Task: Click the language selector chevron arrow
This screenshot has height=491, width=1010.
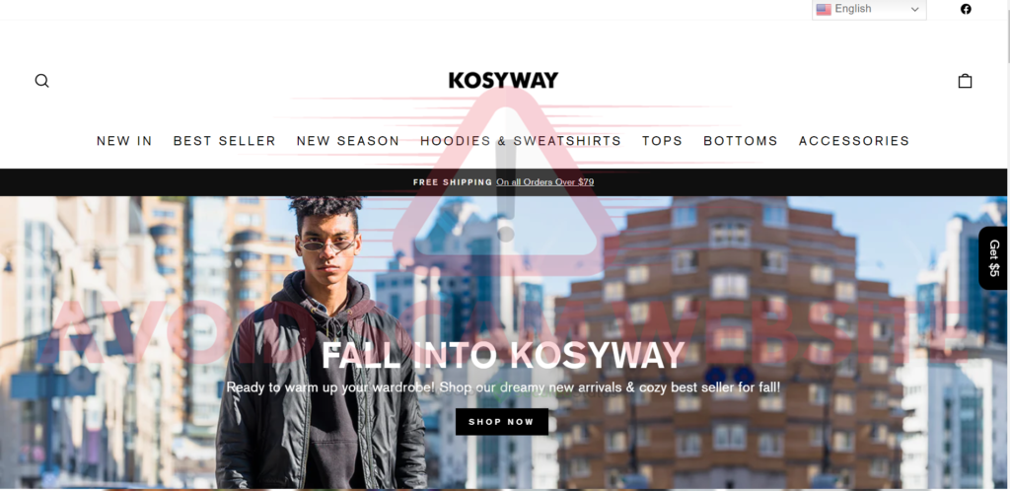Action: (914, 9)
